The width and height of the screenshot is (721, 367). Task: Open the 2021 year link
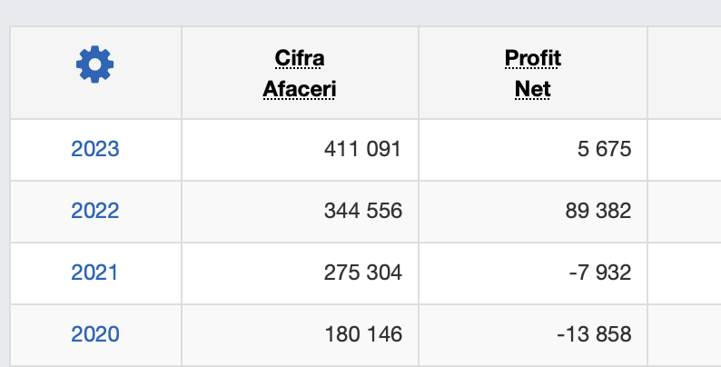tap(94, 273)
